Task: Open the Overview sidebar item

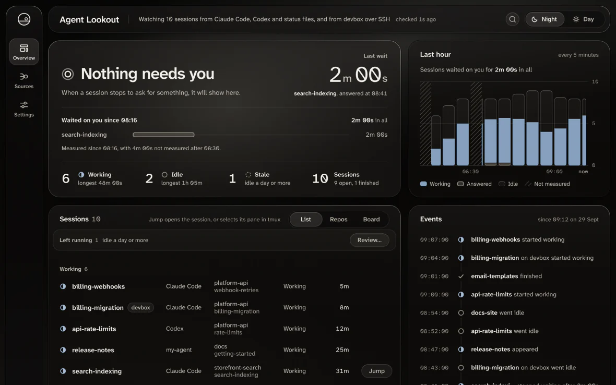Action: pyautogui.click(x=24, y=52)
